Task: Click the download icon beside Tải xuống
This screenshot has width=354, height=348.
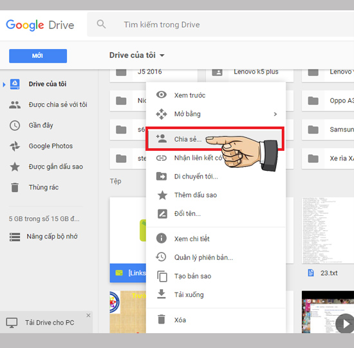Action: point(162,294)
